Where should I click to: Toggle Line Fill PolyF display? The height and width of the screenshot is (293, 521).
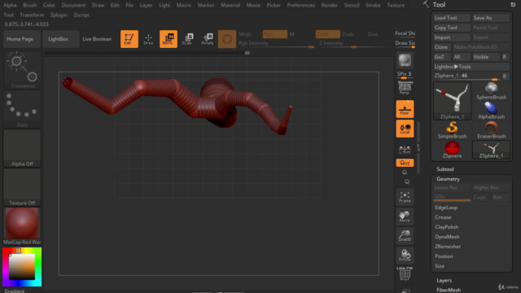(x=405, y=274)
